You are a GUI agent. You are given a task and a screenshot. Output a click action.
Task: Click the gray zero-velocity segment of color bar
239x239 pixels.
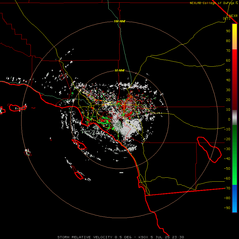pos(234,118)
